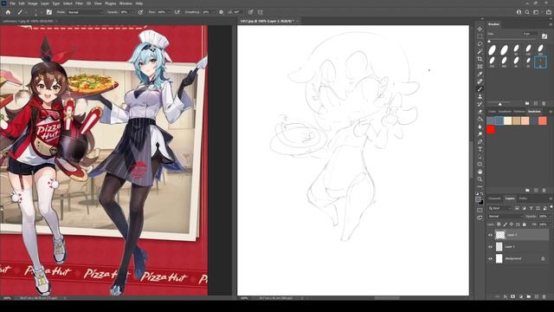The height and width of the screenshot is (312, 554).
Task: Select the Crop tool
Action: 480,59
